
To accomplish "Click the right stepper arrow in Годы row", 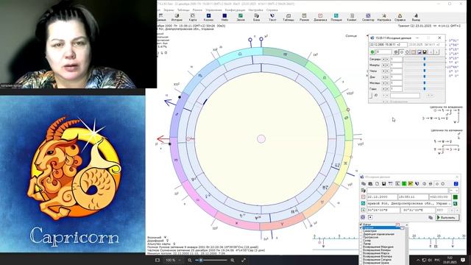I will click(387, 89).
